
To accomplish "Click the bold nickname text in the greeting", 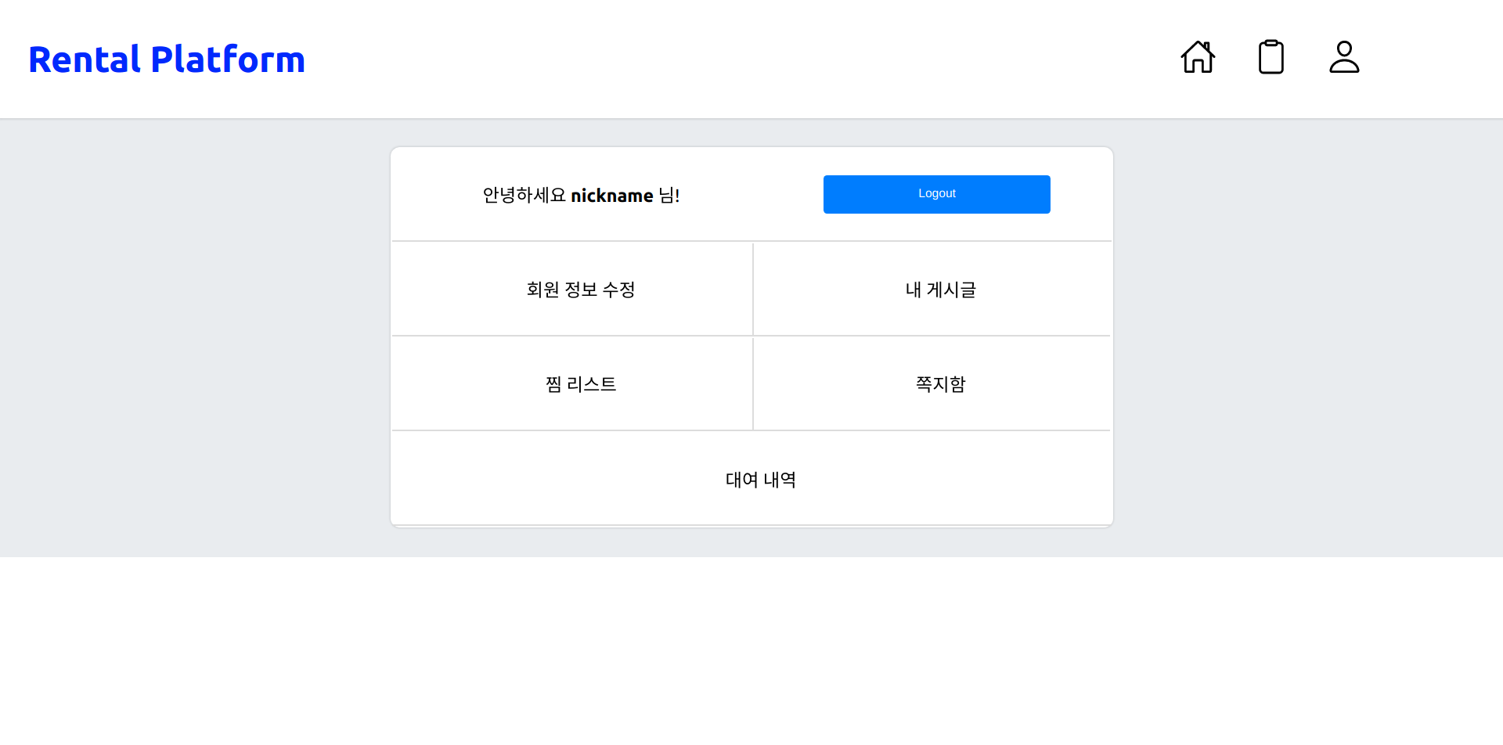I will (614, 195).
